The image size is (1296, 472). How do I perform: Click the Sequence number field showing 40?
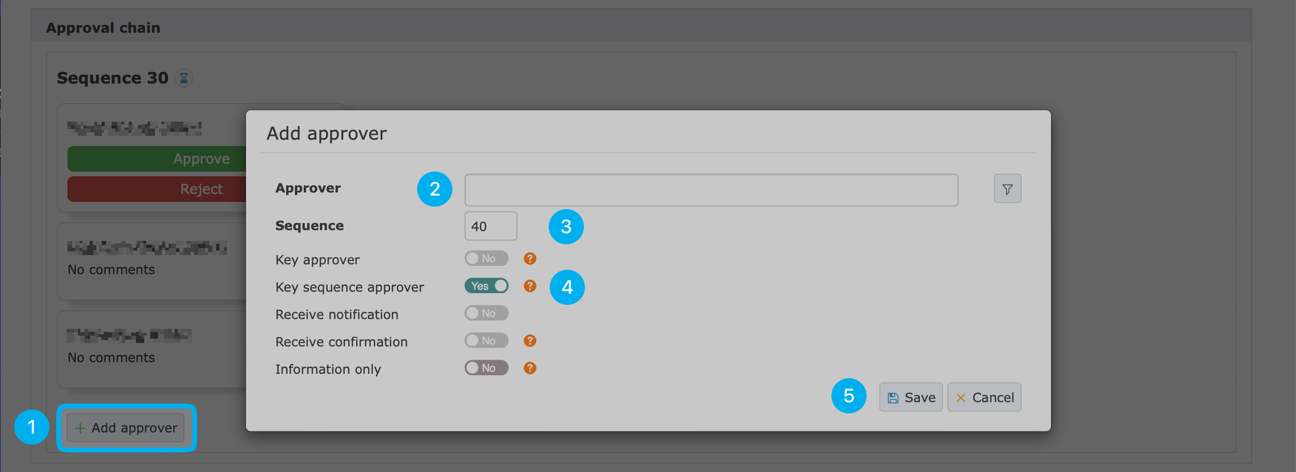tap(491, 226)
